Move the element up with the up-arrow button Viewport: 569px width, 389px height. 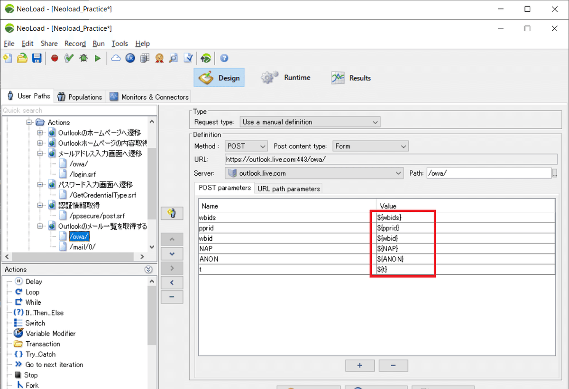[172, 240]
